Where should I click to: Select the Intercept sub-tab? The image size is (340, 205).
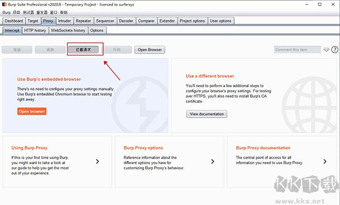[12, 31]
